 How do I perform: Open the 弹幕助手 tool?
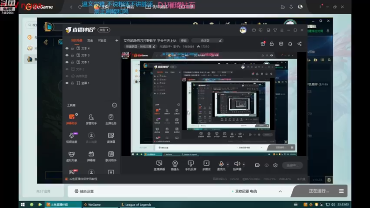pyautogui.click(x=72, y=119)
